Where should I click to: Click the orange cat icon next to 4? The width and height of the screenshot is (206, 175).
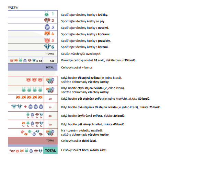47,34
